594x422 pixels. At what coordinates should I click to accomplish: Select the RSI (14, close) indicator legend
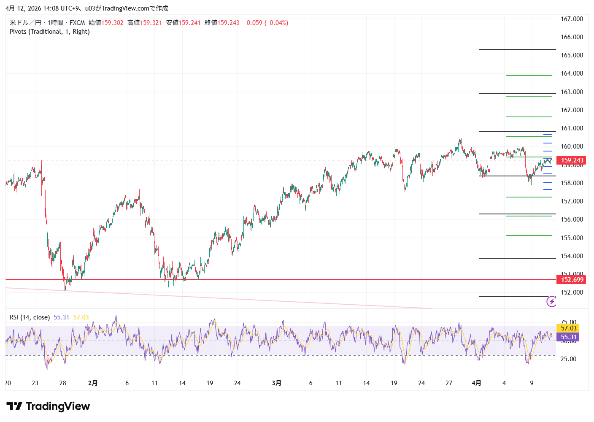[30, 317]
